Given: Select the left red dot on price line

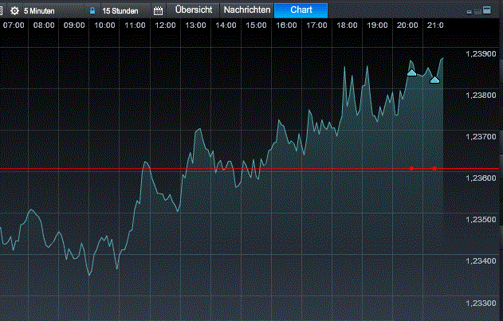Looking at the screenshot, I should [411, 169].
